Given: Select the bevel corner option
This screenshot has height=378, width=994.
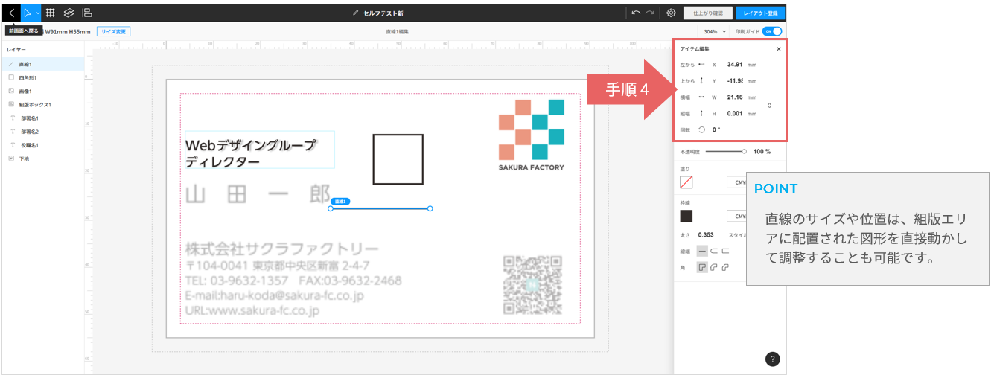Looking at the screenshot, I should point(725,268).
